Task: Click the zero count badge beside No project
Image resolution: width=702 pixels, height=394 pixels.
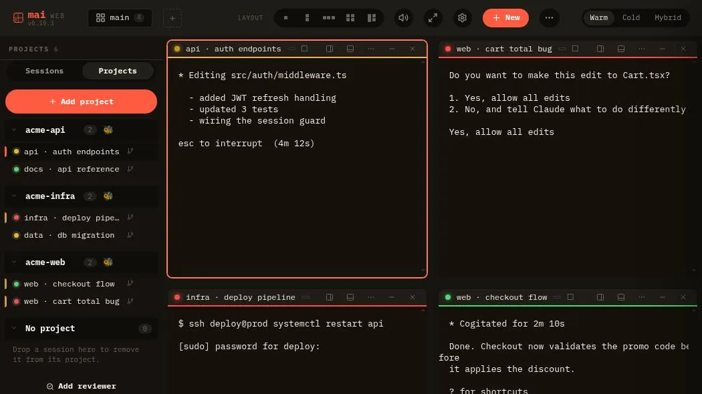Action: (x=144, y=329)
